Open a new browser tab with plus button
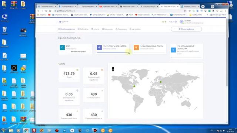 click(x=203, y=7)
